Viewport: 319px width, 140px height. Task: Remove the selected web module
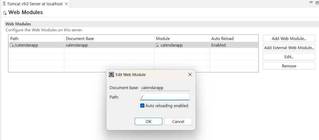289,66
